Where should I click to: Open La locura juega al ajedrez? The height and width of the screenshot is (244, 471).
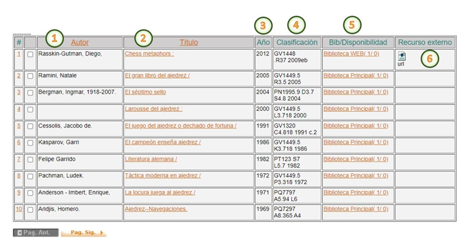[x=160, y=192]
